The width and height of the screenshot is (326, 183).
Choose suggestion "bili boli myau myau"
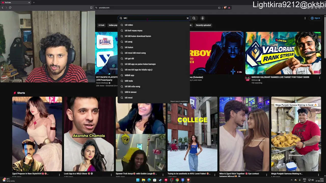(x=154, y=30)
